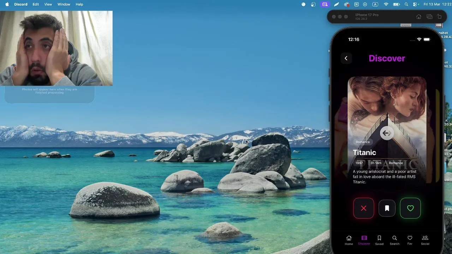Open Control Center in menu bar

tap(415, 4)
